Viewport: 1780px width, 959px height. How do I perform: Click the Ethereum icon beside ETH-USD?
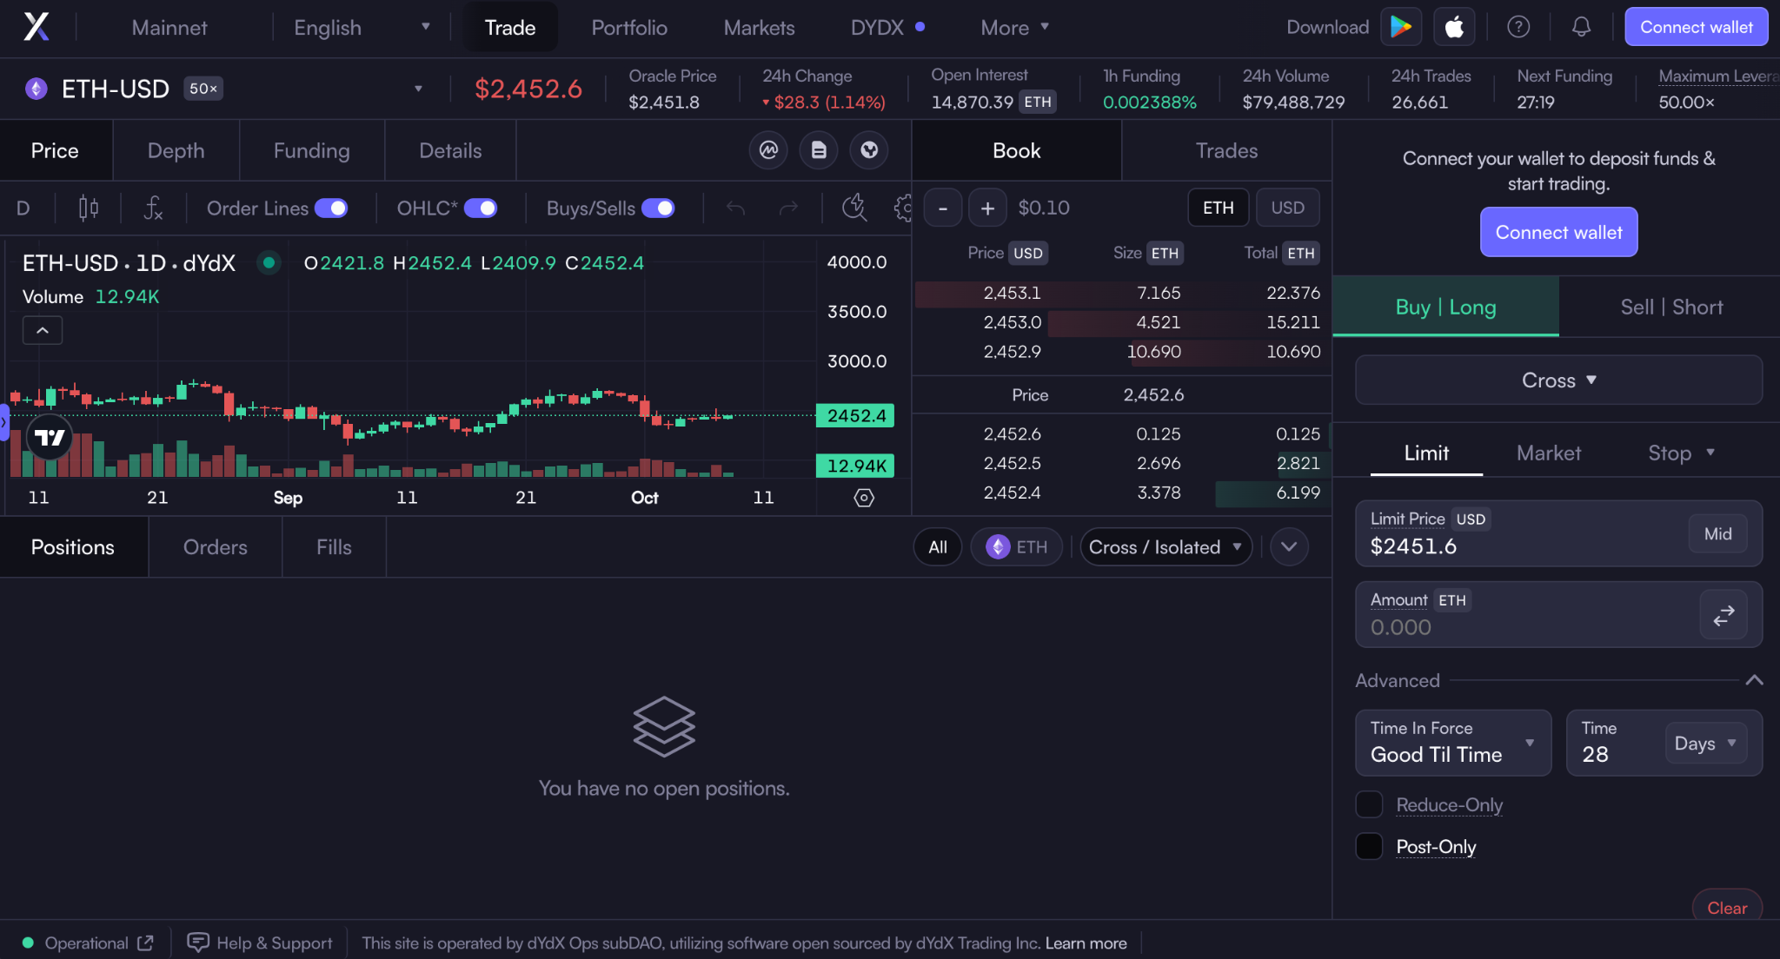pos(37,89)
